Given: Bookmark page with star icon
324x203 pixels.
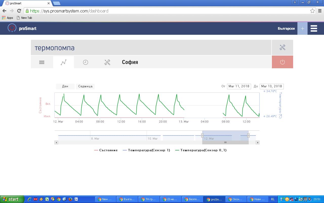Looking at the screenshot, I should (x=312, y=11).
